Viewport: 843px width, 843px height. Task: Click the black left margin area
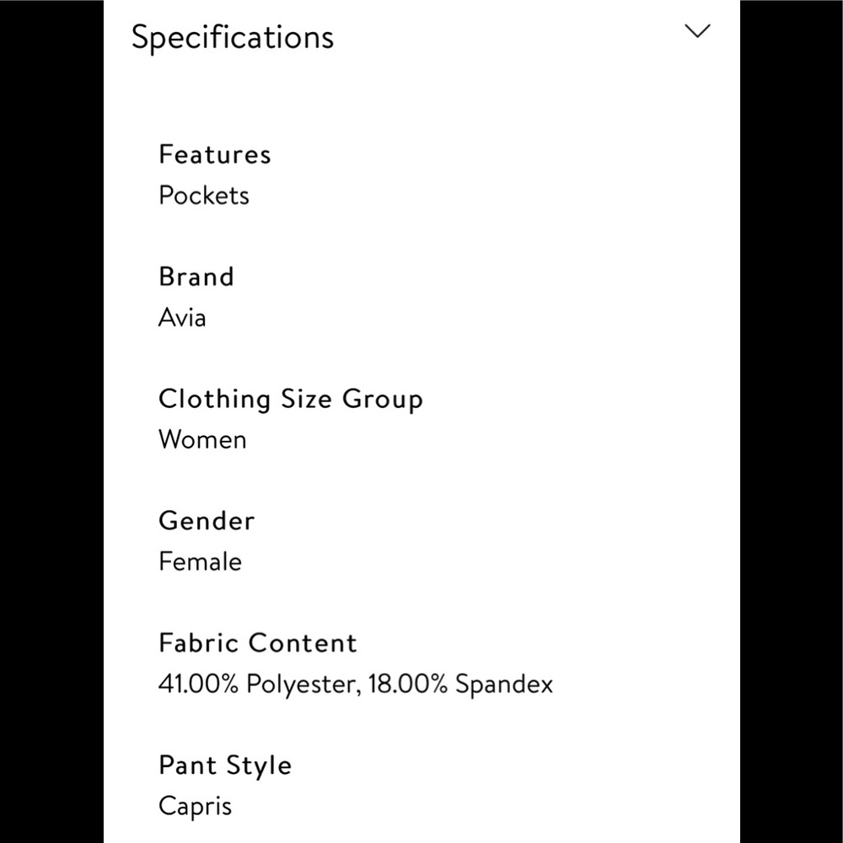51,421
